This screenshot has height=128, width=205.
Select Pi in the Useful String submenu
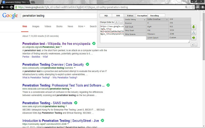click(x=157, y=23)
